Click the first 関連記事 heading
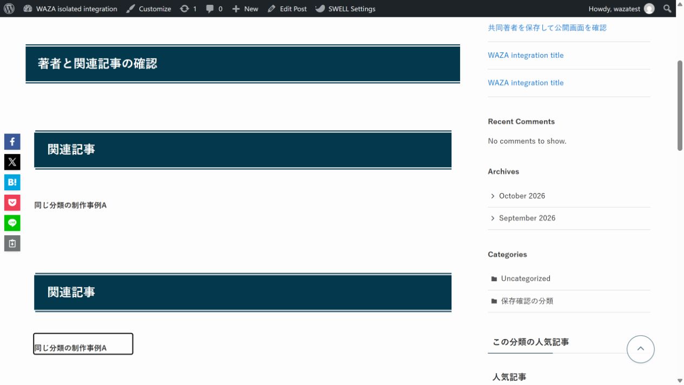This screenshot has width=684, height=385. tap(71, 149)
